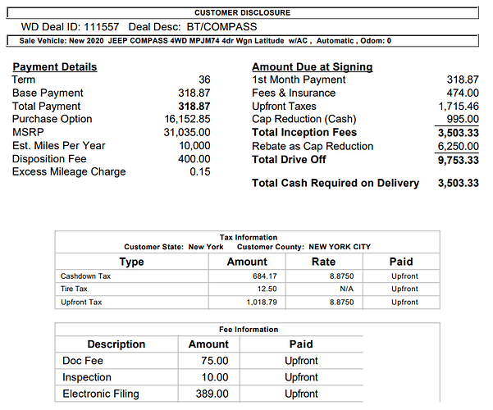Click the Sale Vehicle Jeep Compass line
Viewport: 493px width, 410px height.
tap(205, 40)
